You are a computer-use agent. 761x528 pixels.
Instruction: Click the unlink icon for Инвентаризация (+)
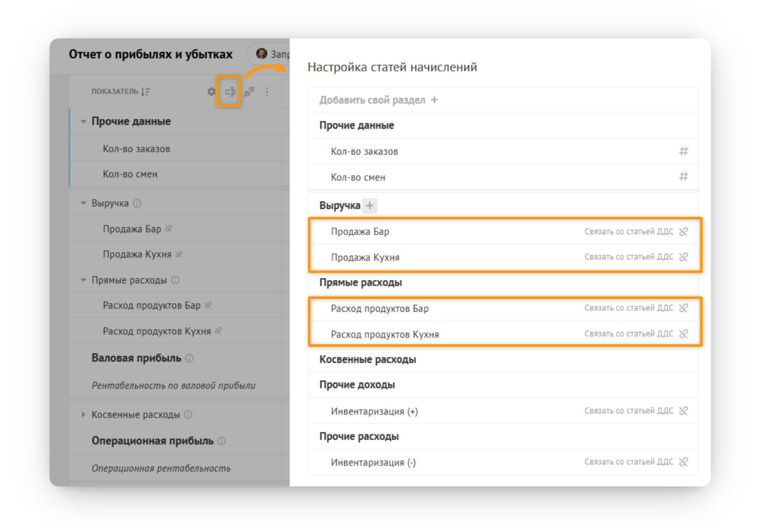(683, 411)
